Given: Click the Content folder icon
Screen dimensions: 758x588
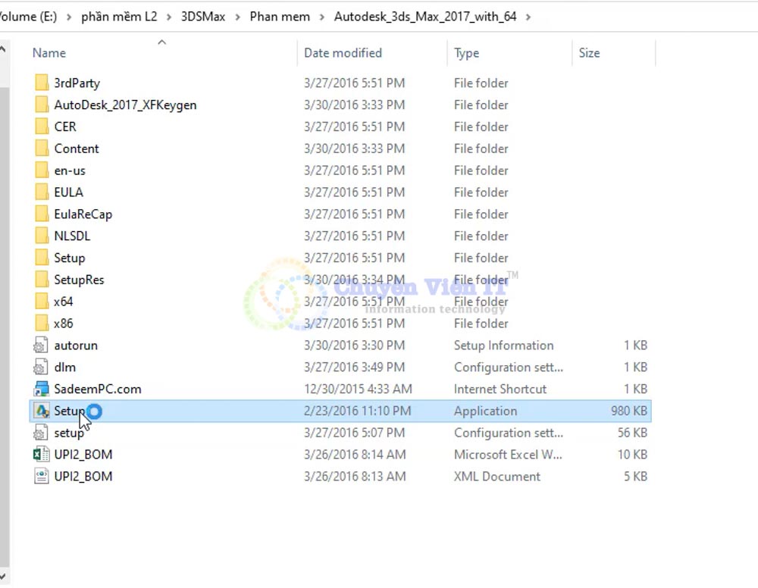Looking at the screenshot, I should pos(42,149).
